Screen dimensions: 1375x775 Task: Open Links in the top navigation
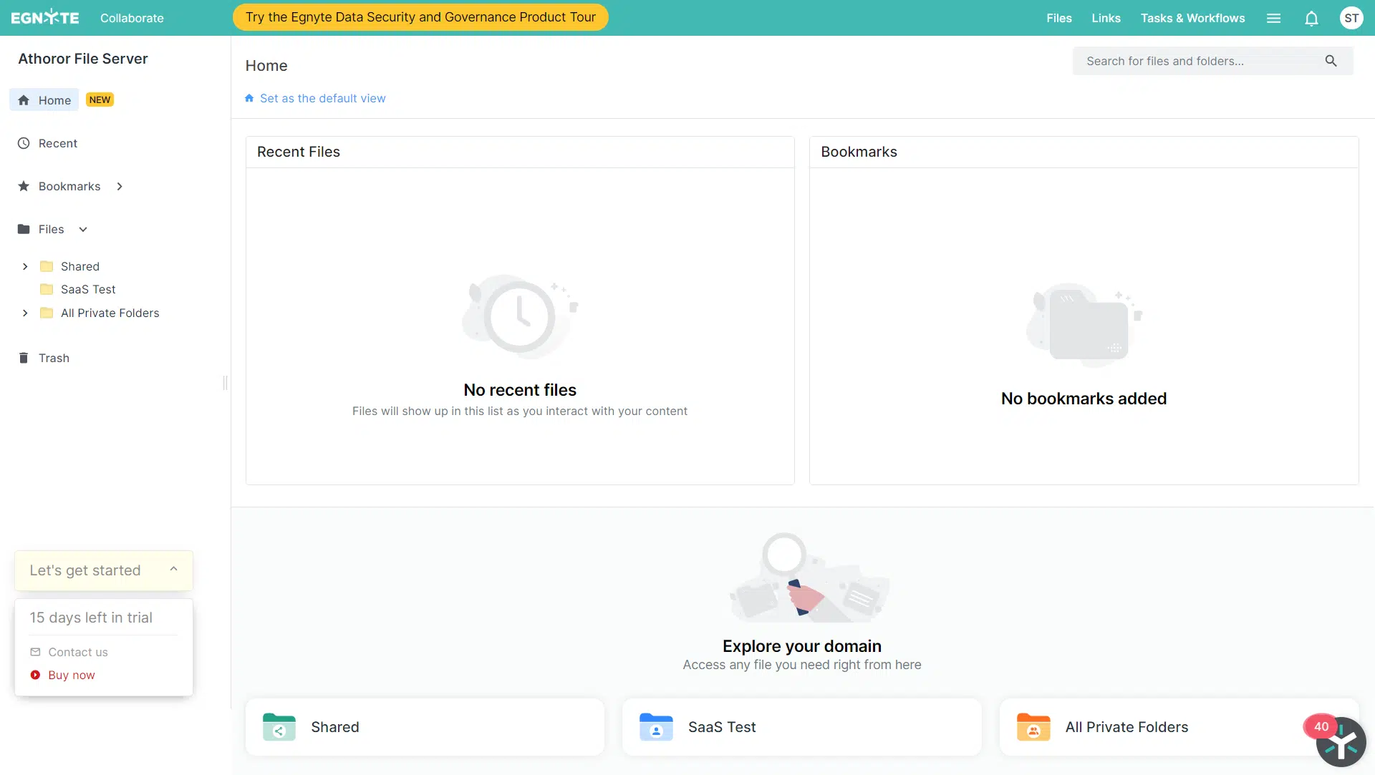[1106, 18]
